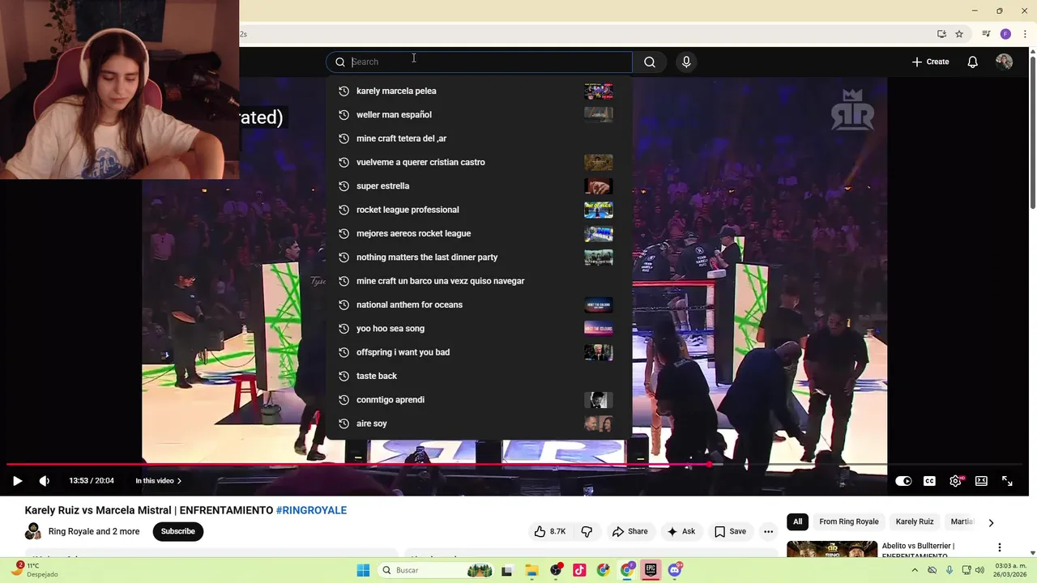The width and height of the screenshot is (1037, 583).
Task: Select 'From Ring Royale' filter chip
Action: (x=849, y=521)
